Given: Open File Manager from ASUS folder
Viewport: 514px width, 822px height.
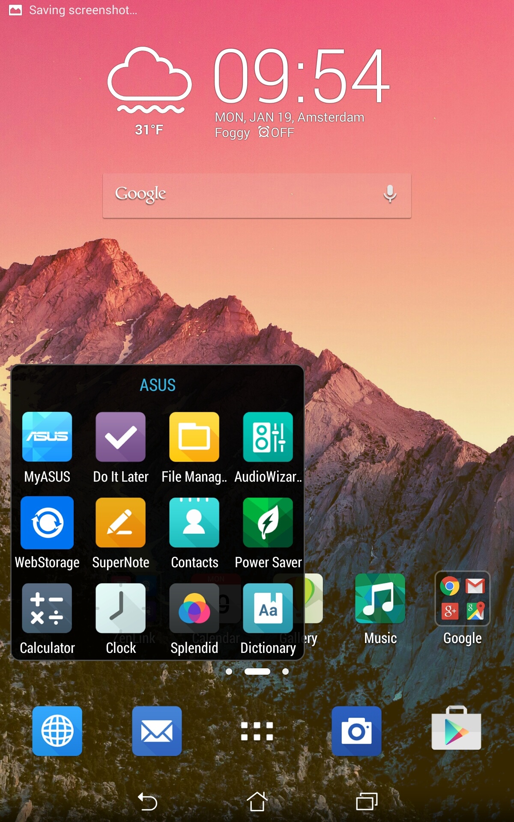Looking at the screenshot, I should pos(194,437).
